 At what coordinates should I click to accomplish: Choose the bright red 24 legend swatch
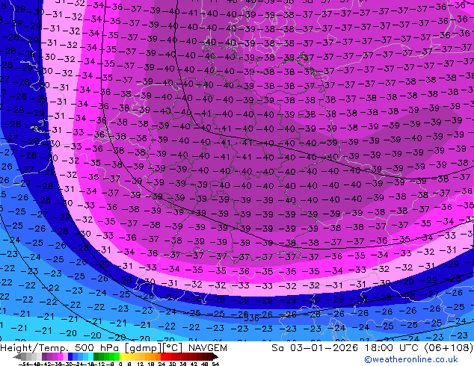tap(163, 356)
